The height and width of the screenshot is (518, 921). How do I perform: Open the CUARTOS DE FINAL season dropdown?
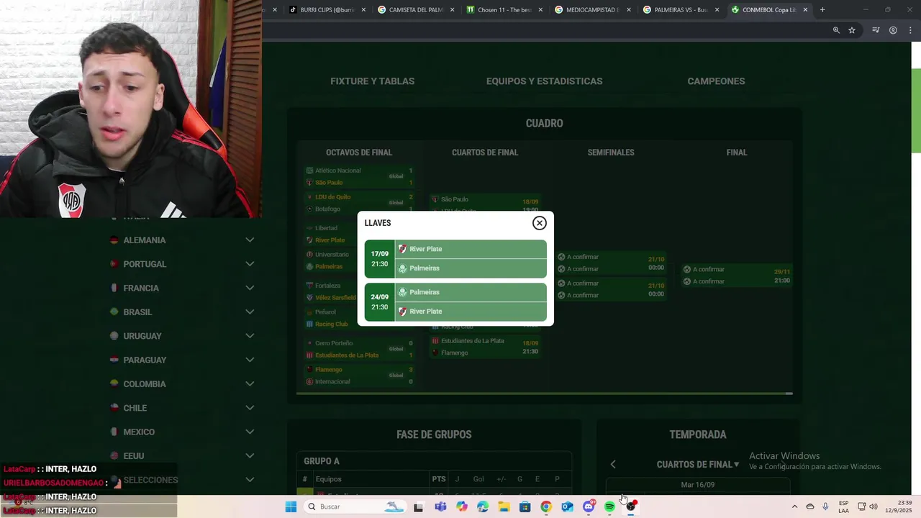[x=698, y=465]
